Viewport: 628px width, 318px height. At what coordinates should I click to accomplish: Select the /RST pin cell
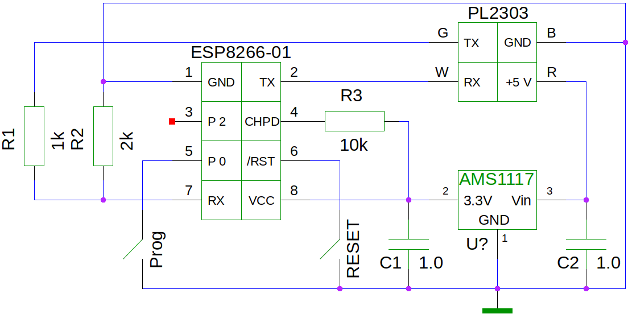(261, 161)
